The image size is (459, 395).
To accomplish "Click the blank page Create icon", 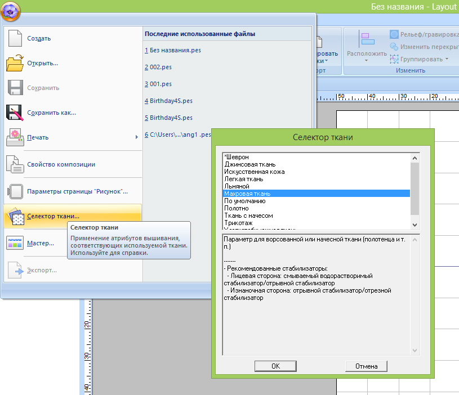I will tap(15, 38).
